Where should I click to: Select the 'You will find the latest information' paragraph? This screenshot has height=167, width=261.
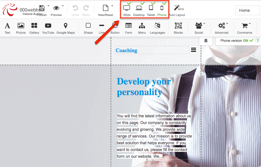[x=154, y=136]
